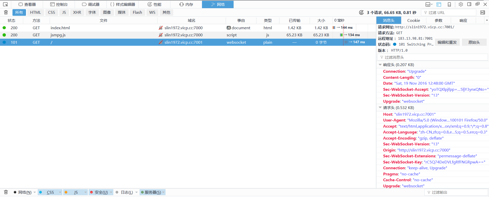The width and height of the screenshot is (489, 197).
Task: Select the 网络 network tab
Action: coord(218,4)
